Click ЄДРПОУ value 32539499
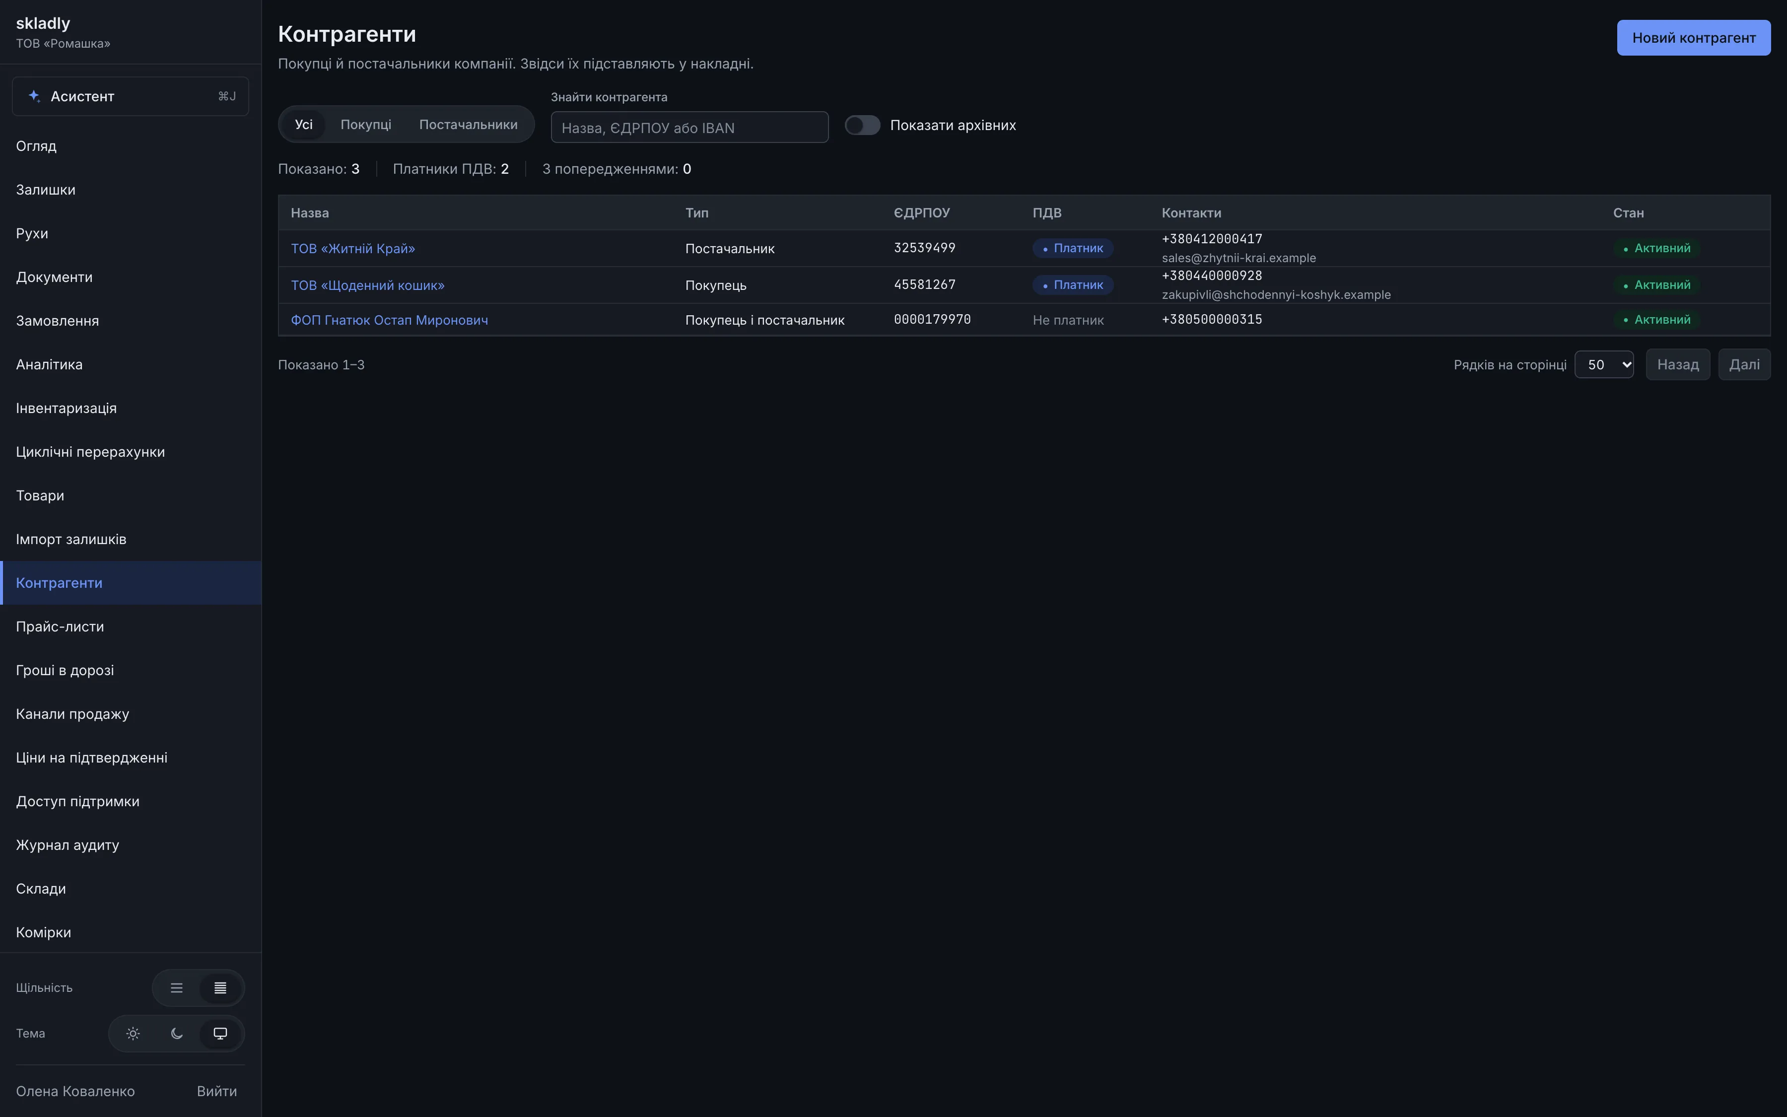Image resolution: width=1787 pixels, height=1117 pixels. [924, 248]
